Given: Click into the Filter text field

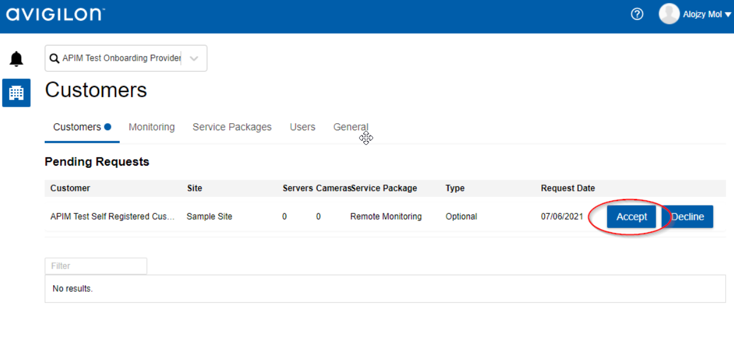Looking at the screenshot, I should [x=96, y=266].
